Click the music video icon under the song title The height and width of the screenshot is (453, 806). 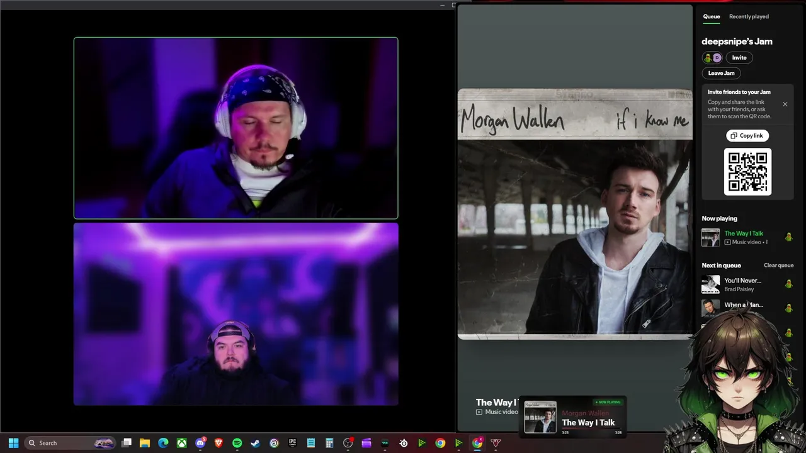[x=479, y=412]
